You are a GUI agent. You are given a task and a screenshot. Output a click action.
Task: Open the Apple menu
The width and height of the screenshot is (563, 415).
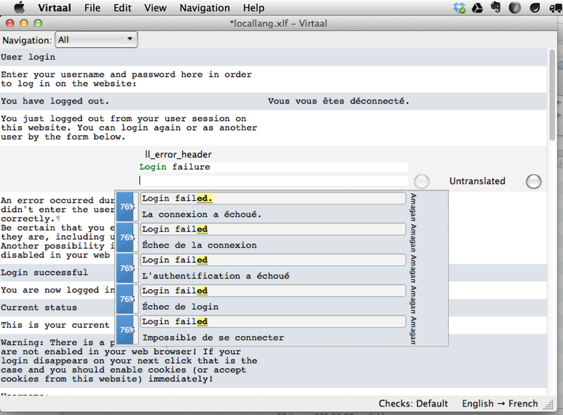coord(19,8)
